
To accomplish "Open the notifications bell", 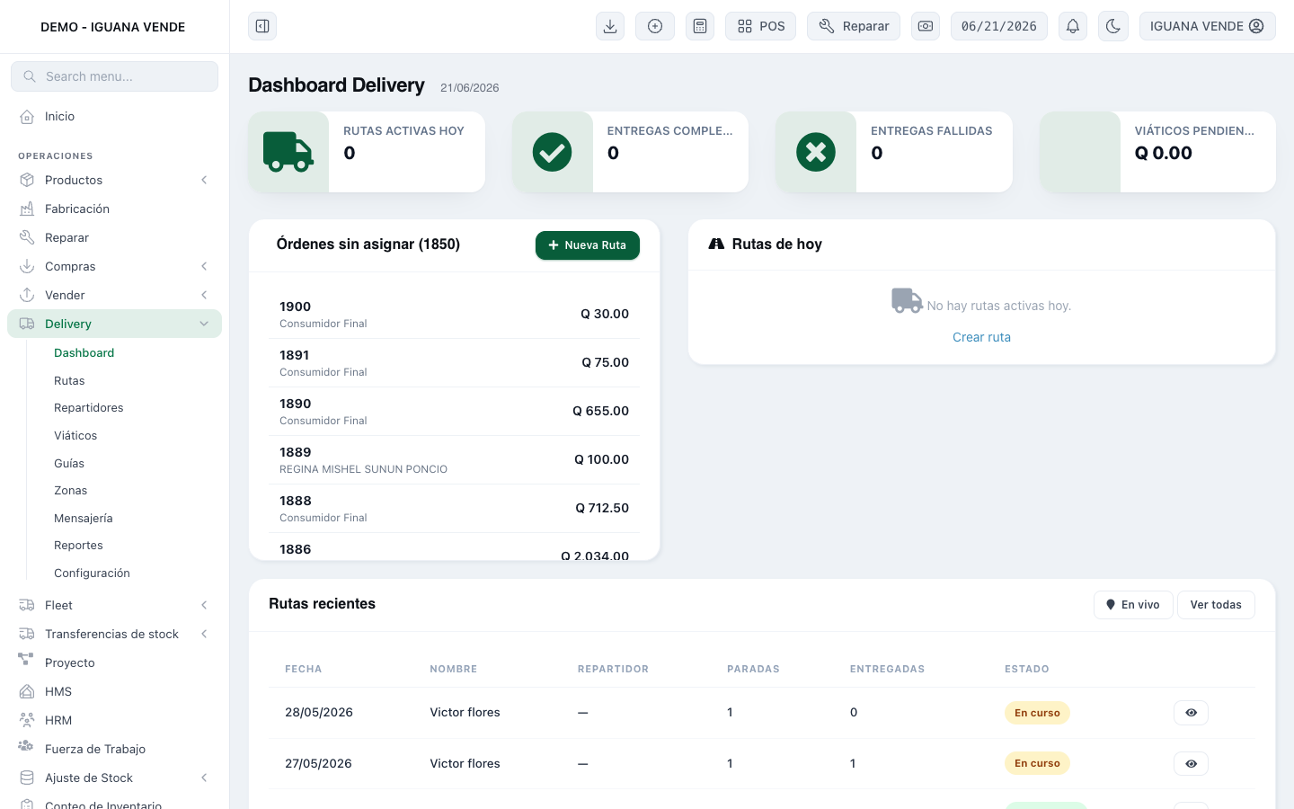I will click(1073, 26).
